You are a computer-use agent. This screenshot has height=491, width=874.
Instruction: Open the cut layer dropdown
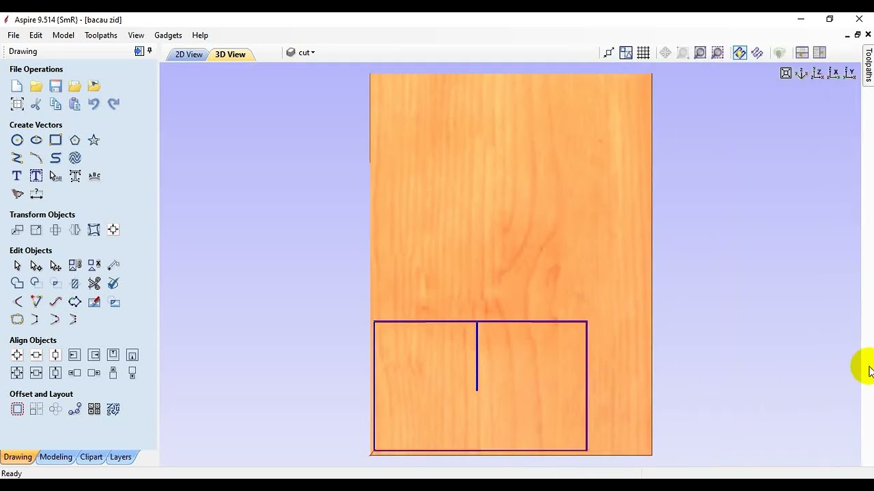pyautogui.click(x=300, y=53)
